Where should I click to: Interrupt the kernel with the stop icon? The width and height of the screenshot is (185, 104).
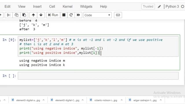coord(64,15)
